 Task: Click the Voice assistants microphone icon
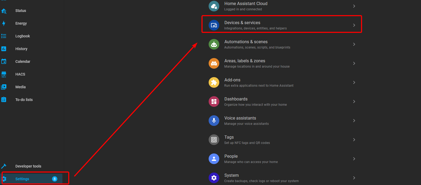click(x=214, y=121)
